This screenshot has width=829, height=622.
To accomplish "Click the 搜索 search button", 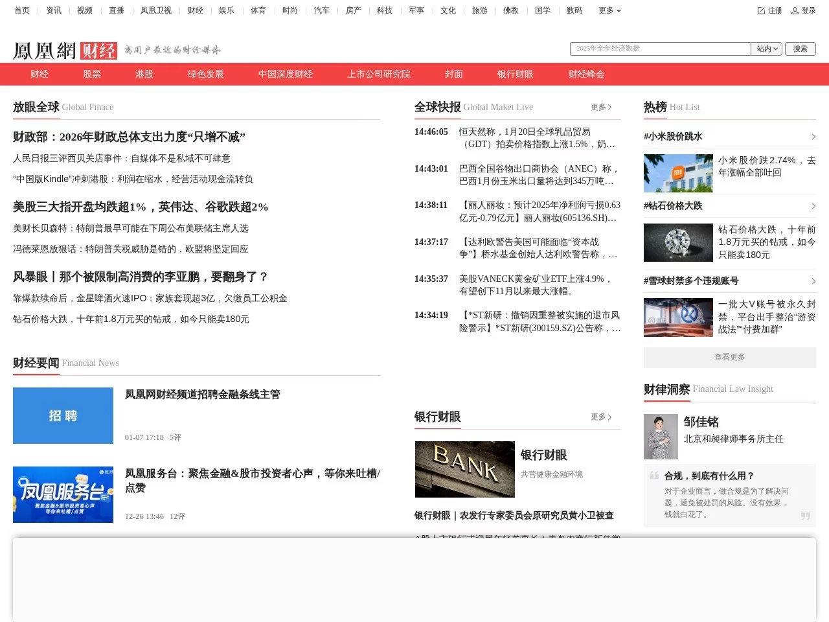I will coord(801,49).
